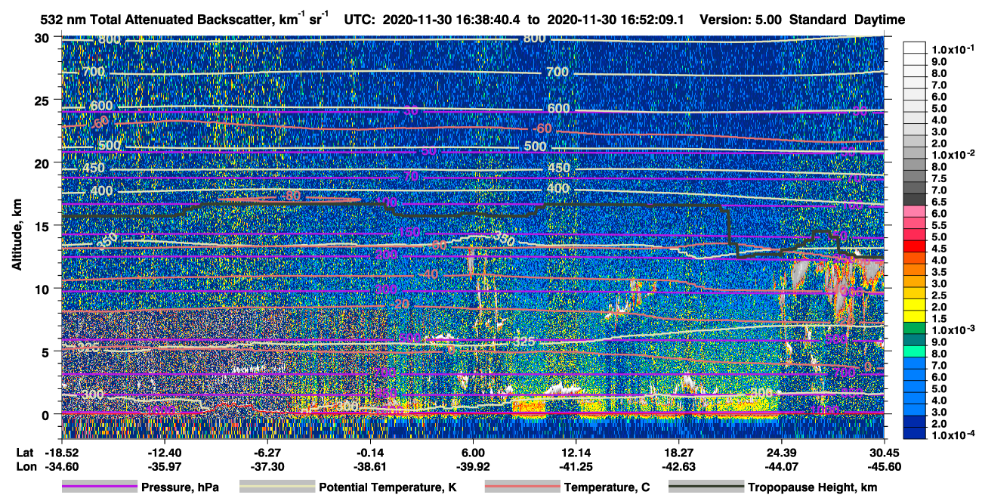982x504 pixels.
Task: Click latitude value 18.27
Action: click(x=679, y=453)
